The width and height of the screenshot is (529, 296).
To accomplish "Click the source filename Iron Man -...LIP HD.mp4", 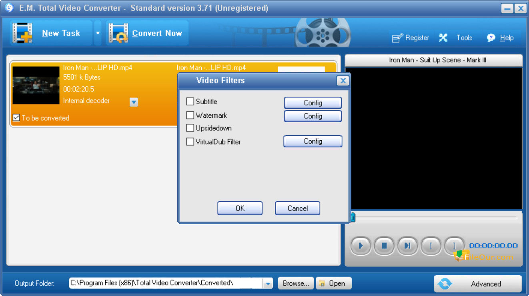I will (x=98, y=68).
